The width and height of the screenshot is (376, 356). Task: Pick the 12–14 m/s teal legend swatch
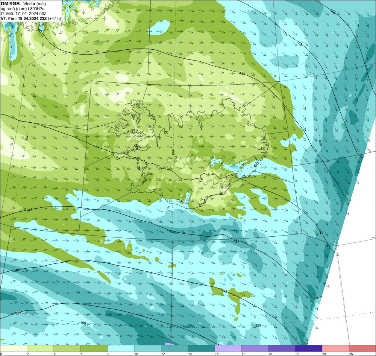[174, 348]
